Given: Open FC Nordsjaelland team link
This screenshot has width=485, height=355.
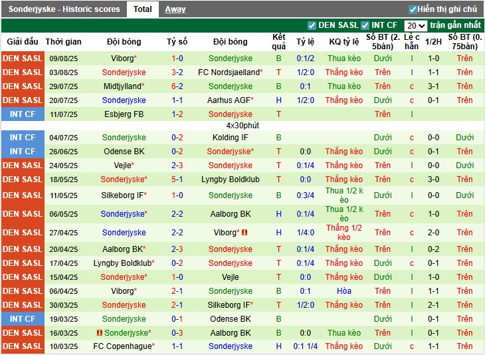Looking at the screenshot, I should [230, 72].
